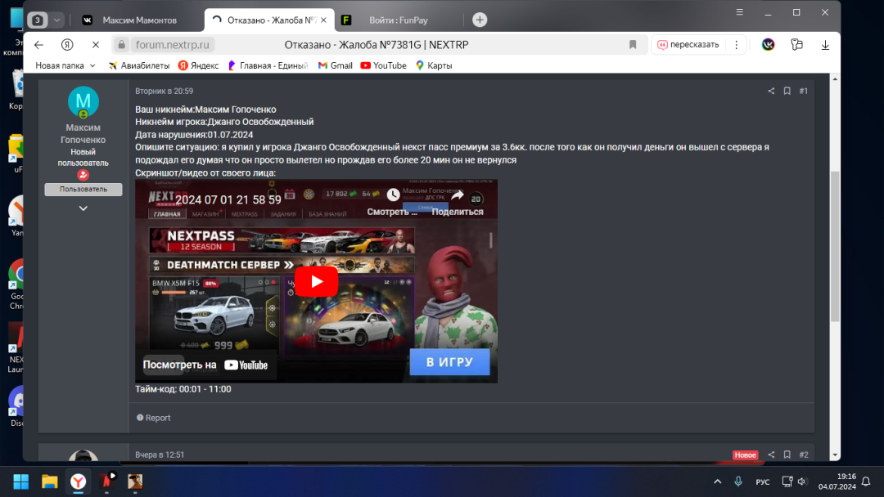Open the network icon in system tray

787,481
